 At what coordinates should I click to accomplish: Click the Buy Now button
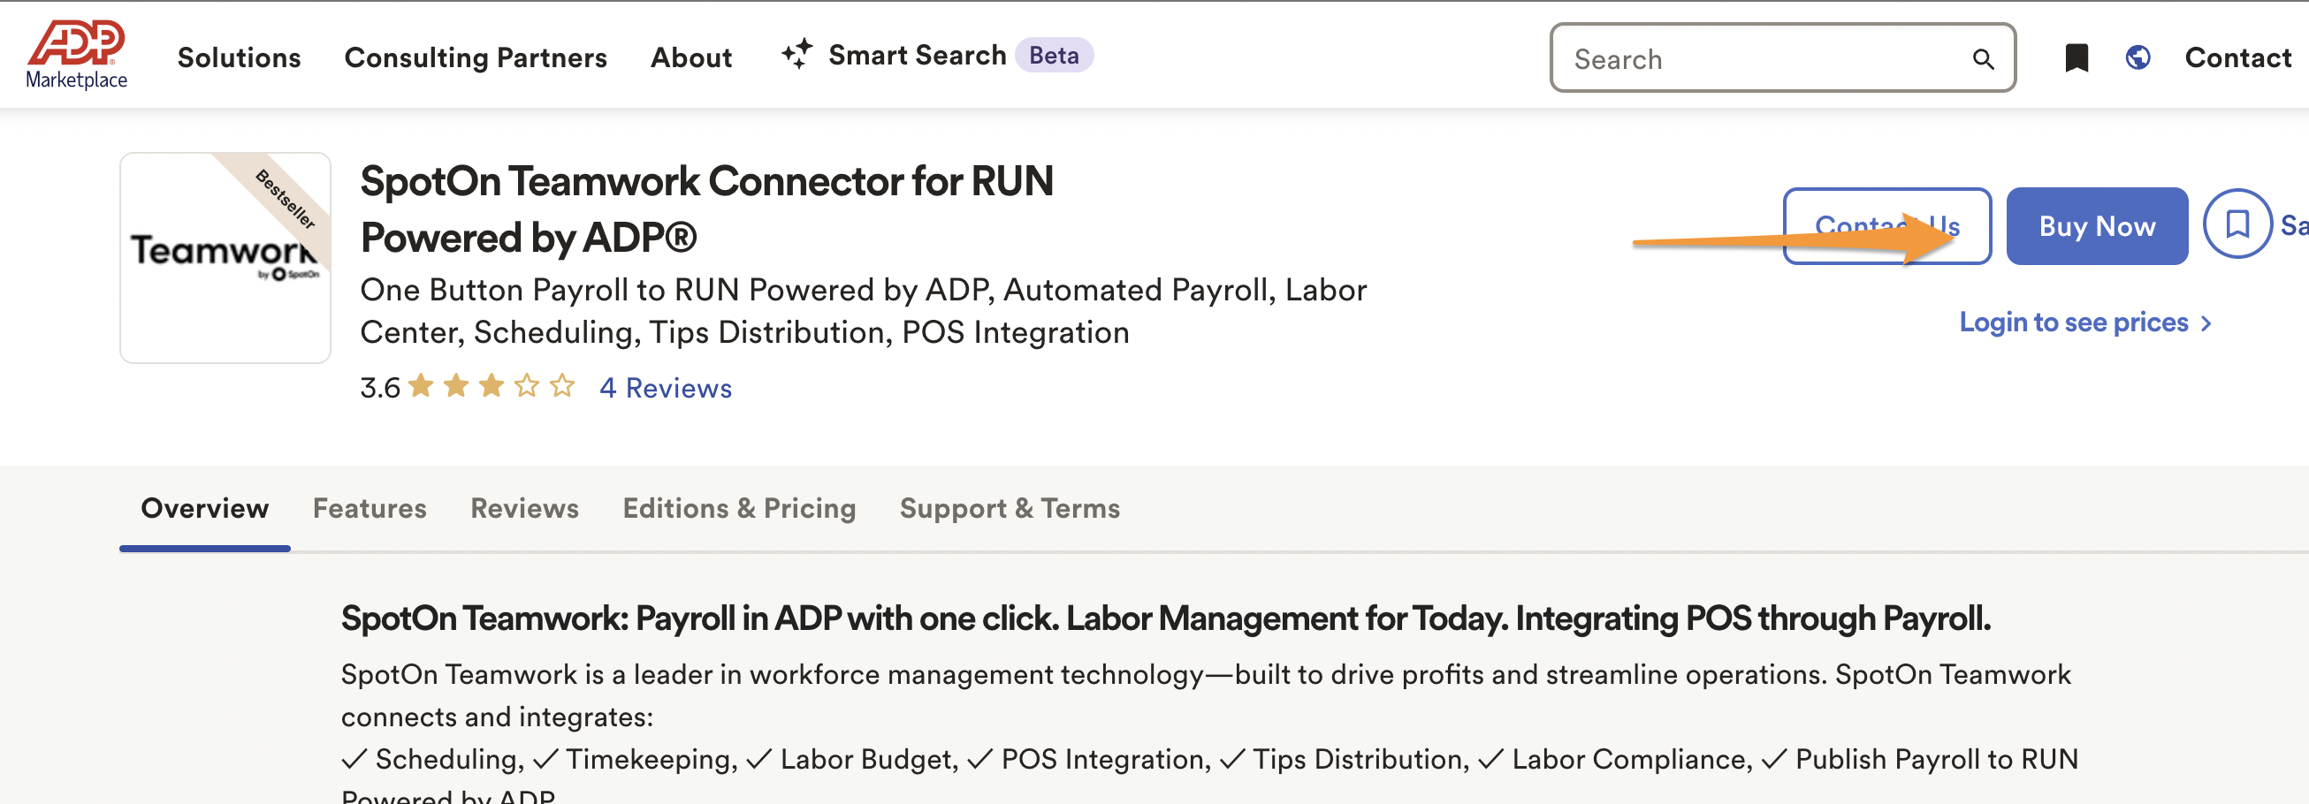(x=2097, y=226)
